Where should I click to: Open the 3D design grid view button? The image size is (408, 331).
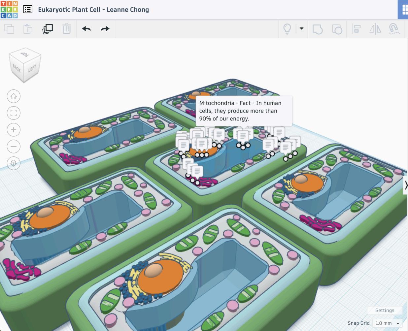403,10
